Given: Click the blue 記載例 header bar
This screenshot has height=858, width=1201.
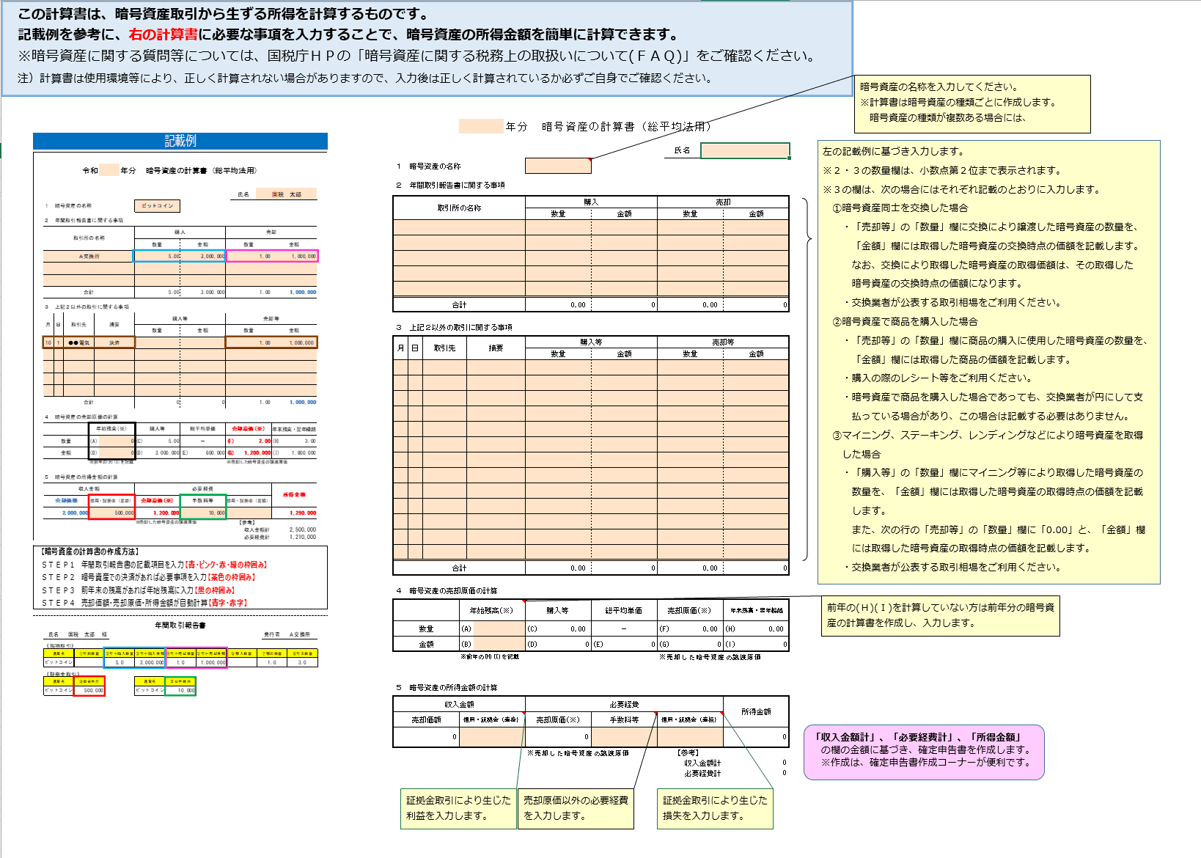Looking at the screenshot, I should [x=180, y=141].
